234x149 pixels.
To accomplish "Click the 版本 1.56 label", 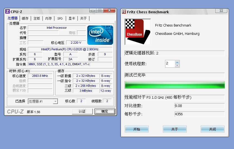I will [x=33, y=112].
